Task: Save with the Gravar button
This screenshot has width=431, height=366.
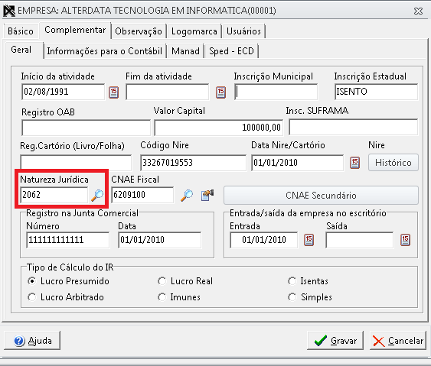Action: [x=335, y=341]
